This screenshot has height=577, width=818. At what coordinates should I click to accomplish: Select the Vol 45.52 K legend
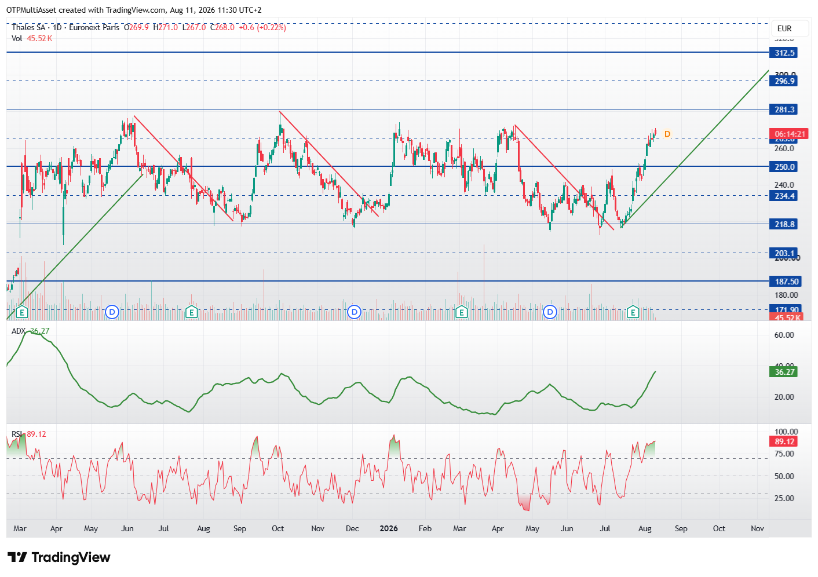click(32, 38)
